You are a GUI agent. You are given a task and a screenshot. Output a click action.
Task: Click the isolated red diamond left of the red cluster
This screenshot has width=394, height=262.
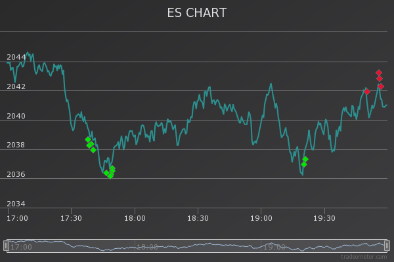(x=367, y=92)
